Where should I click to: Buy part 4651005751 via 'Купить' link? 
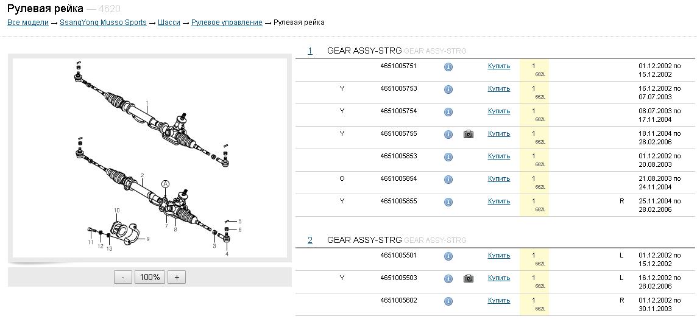pyautogui.click(x=498, y=66)
